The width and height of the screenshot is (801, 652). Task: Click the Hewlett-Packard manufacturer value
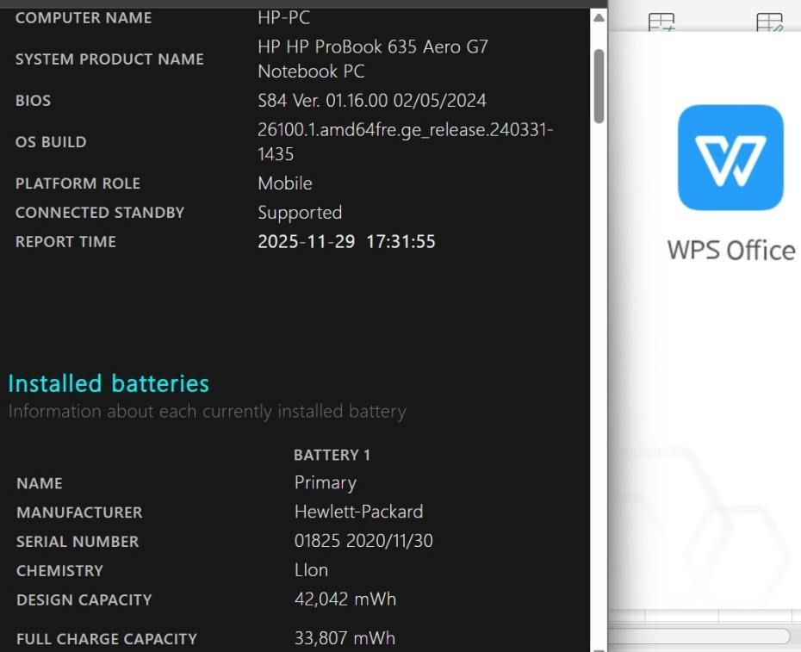click(358, 512)
